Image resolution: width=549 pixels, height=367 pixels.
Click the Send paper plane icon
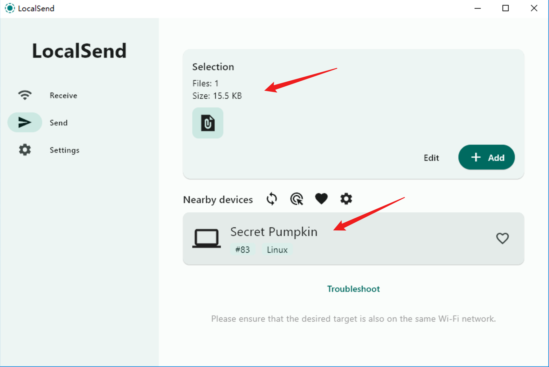pyautogui.click(x=25, y=122)
